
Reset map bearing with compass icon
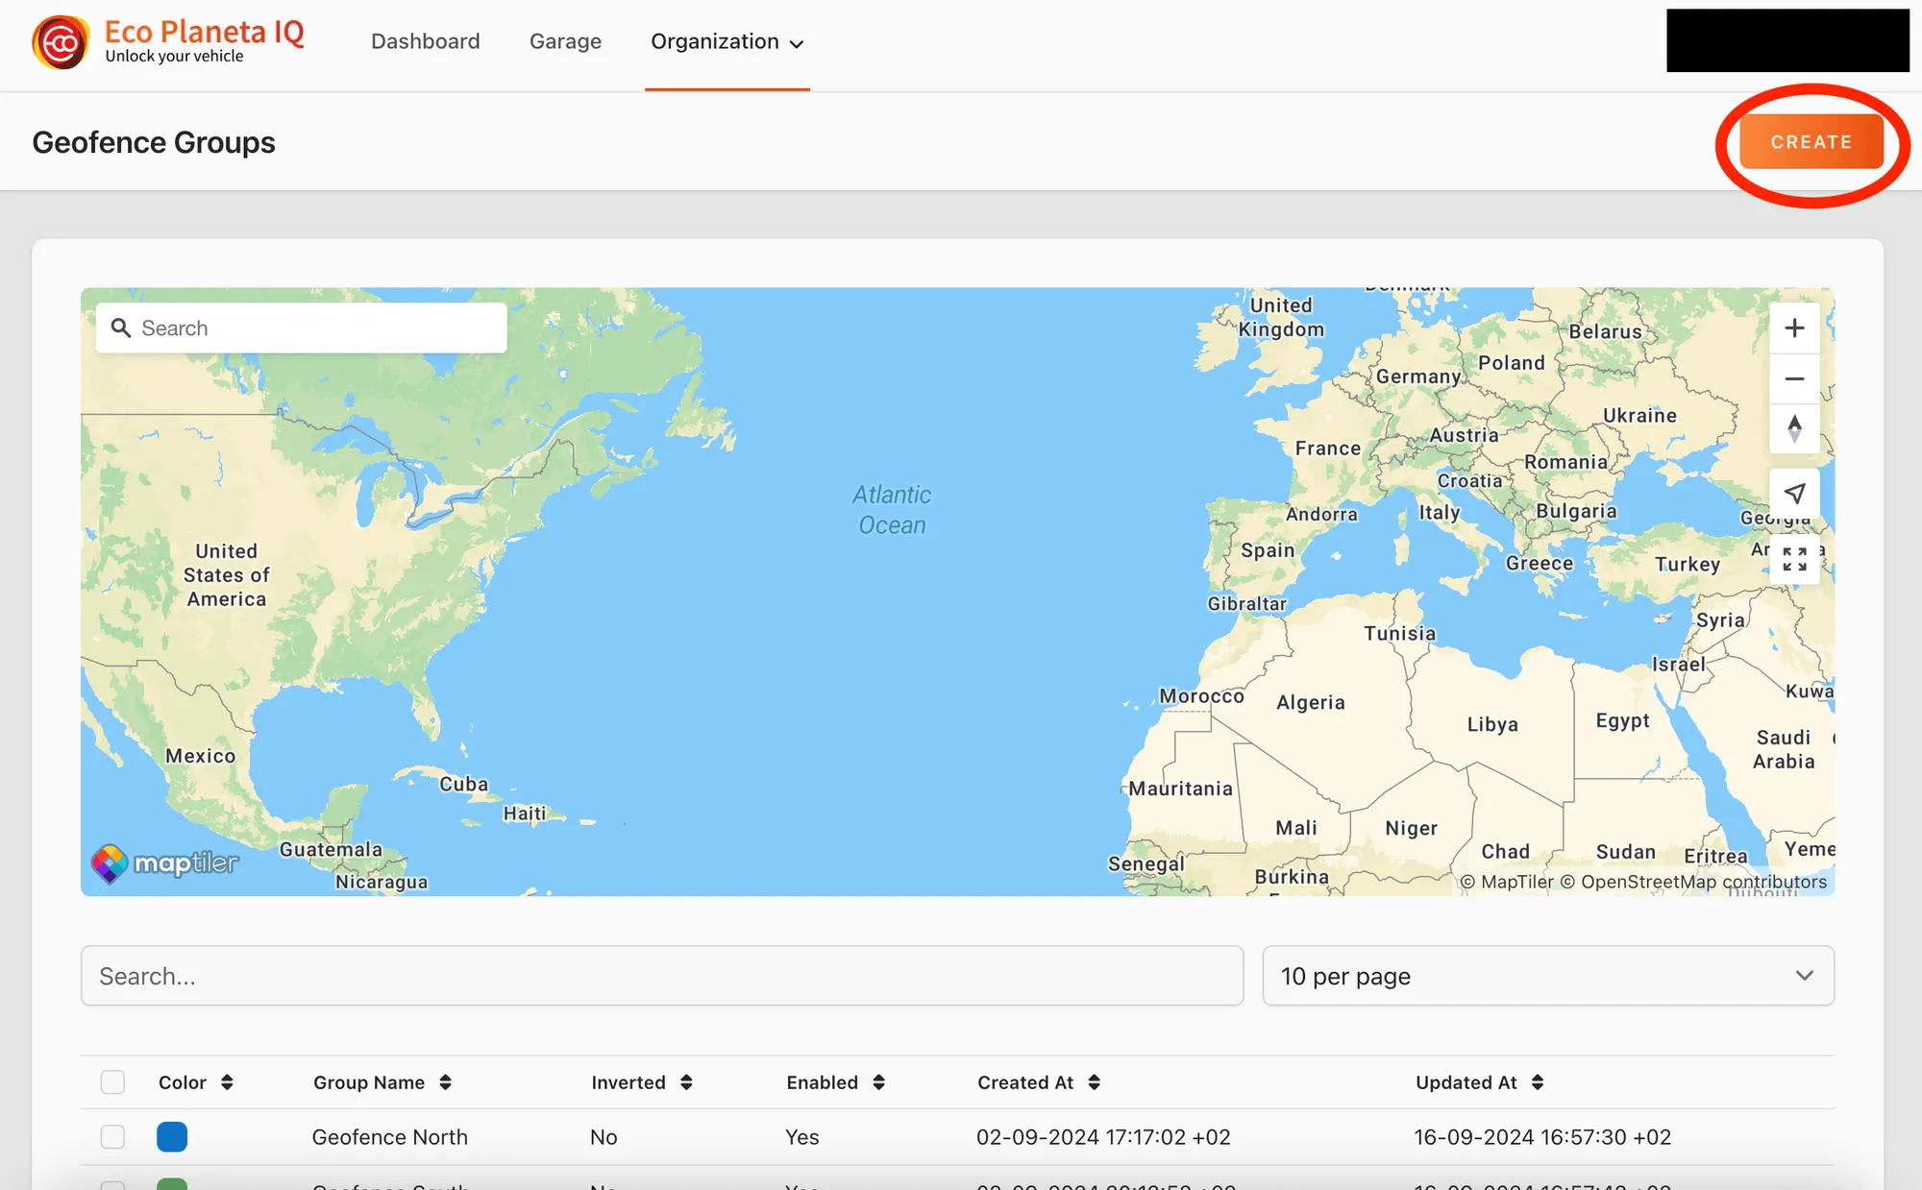1794,428
